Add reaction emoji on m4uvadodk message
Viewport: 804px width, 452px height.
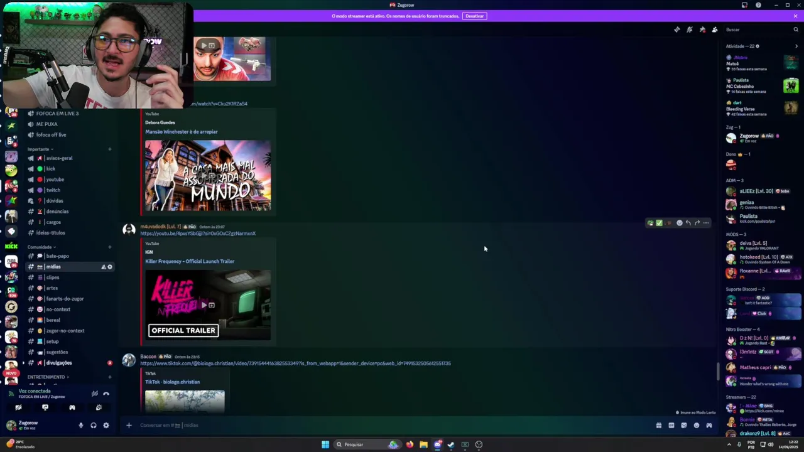point(679,223)
